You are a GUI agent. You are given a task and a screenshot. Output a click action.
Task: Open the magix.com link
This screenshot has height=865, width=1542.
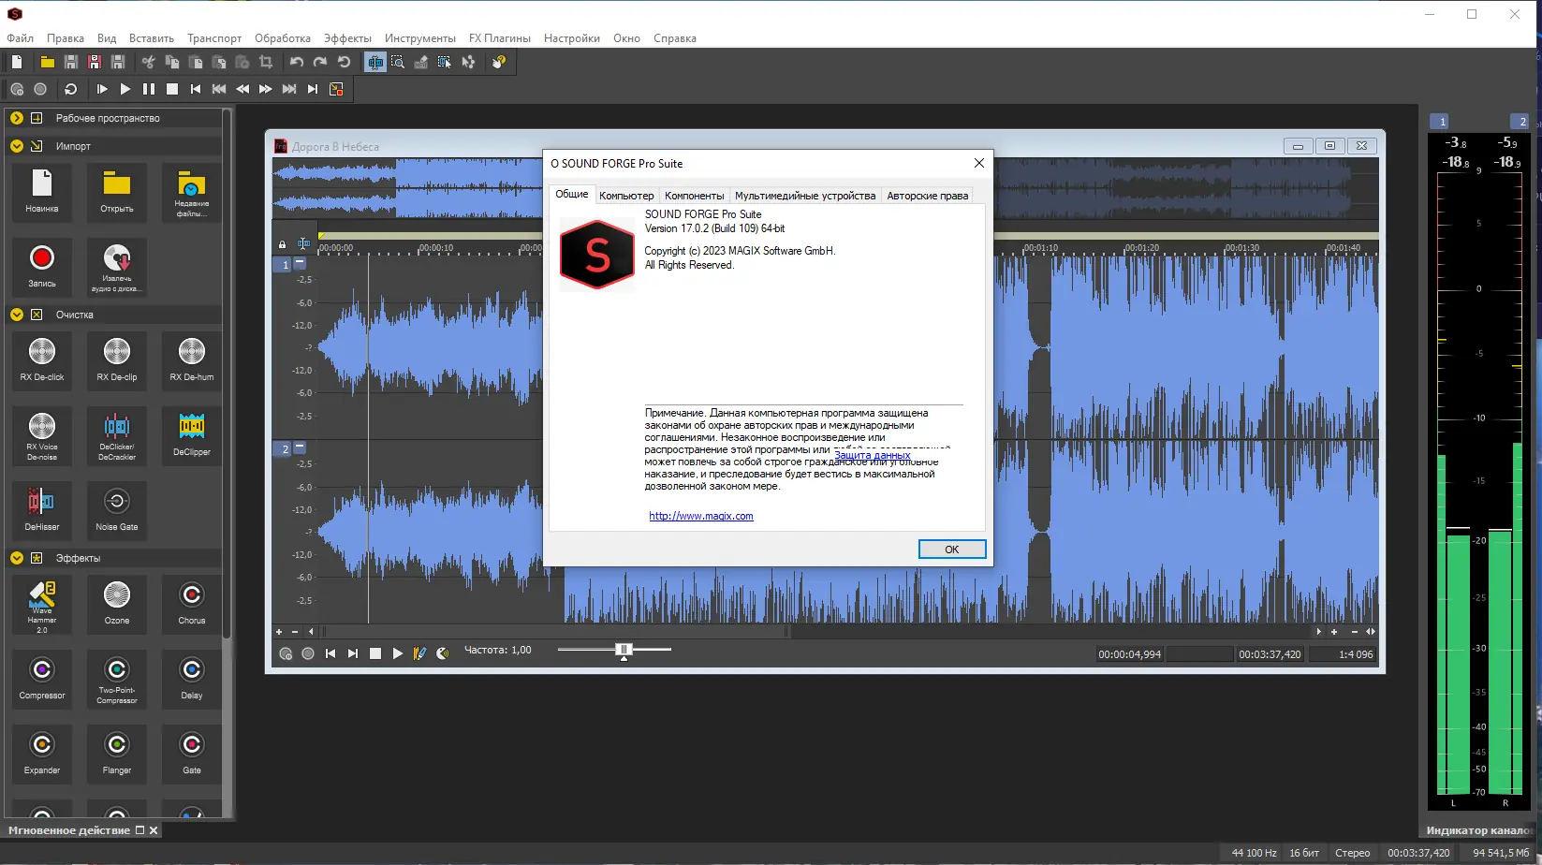click(700, 515)
